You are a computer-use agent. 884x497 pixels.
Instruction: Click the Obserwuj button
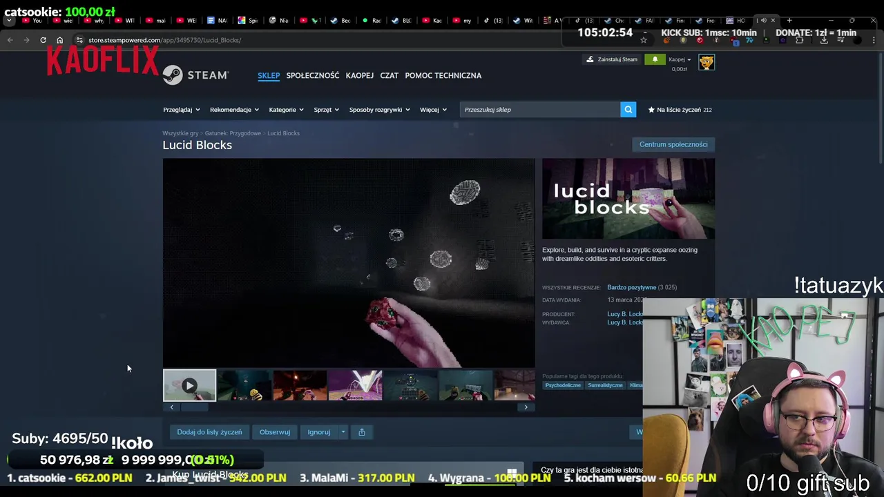(x=275, y=432)
